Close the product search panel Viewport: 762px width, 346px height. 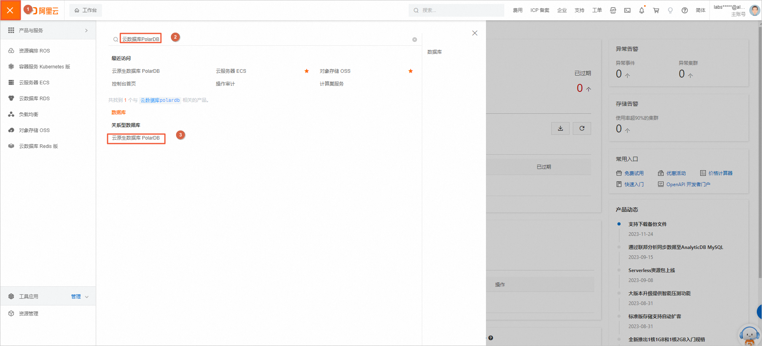tap(475, 33)
